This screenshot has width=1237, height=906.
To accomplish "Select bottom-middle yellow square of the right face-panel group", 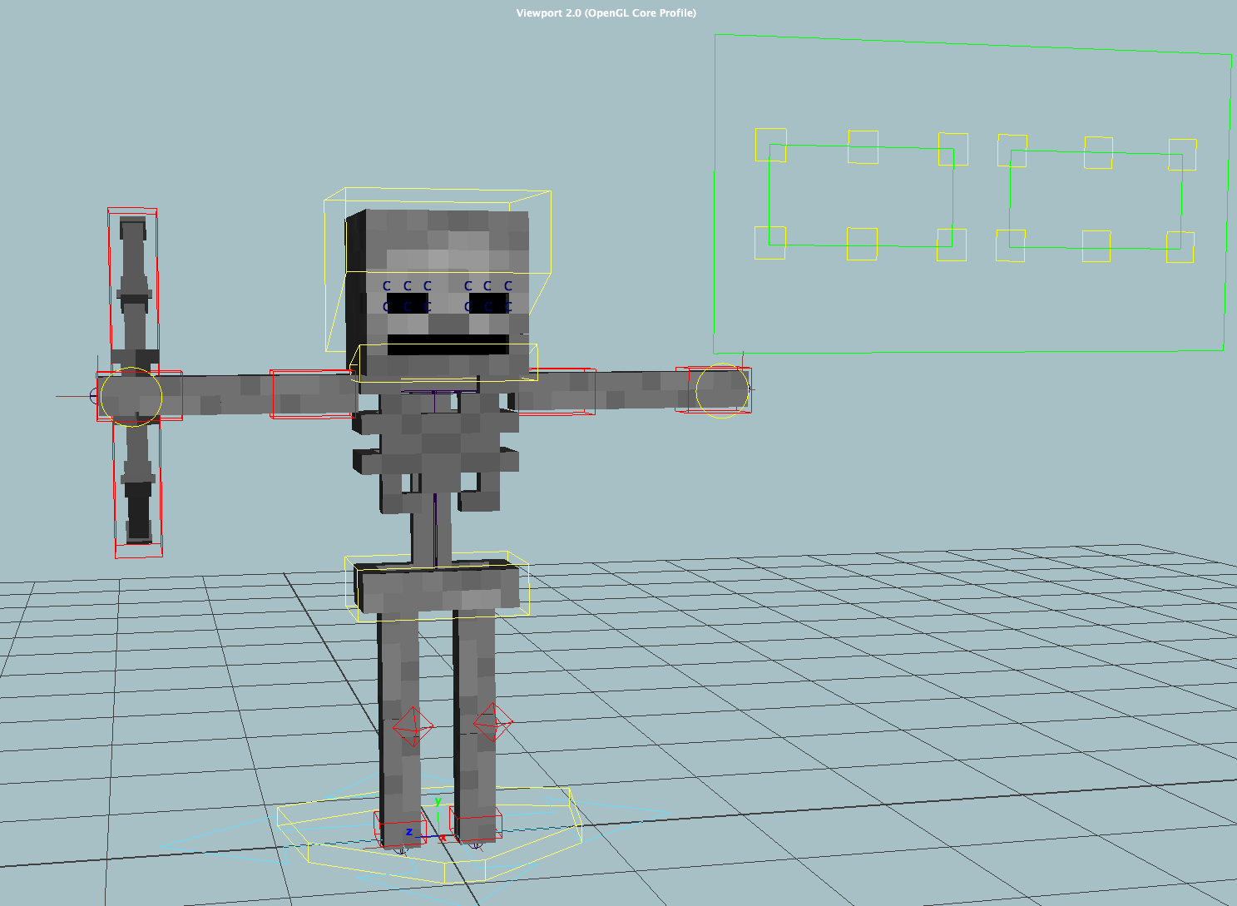I will 1096,246.
